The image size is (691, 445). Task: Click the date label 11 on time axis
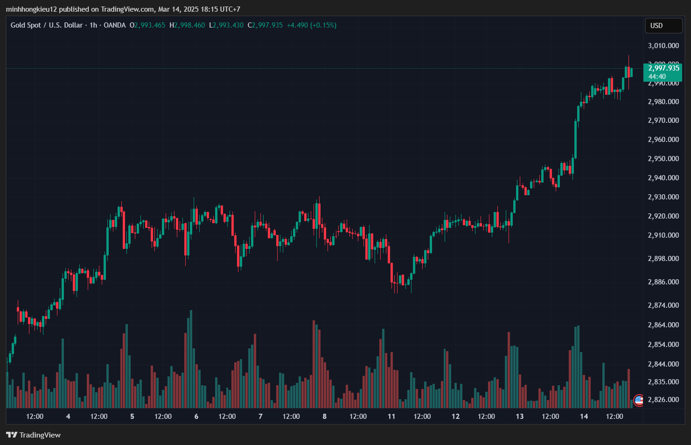pyautogui.click(x=391, y=416)
